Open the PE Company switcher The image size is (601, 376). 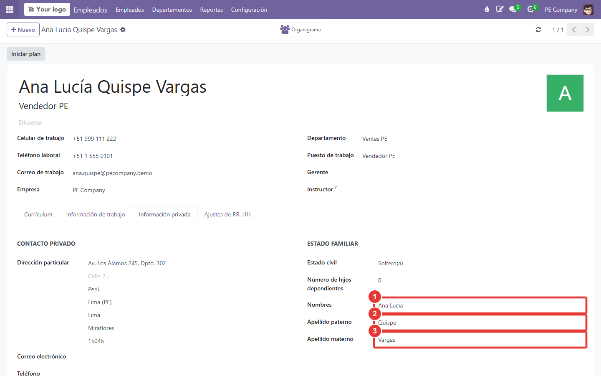pos(561,10)
